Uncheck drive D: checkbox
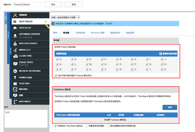This screenshot has width=195, height=132. 73,59
